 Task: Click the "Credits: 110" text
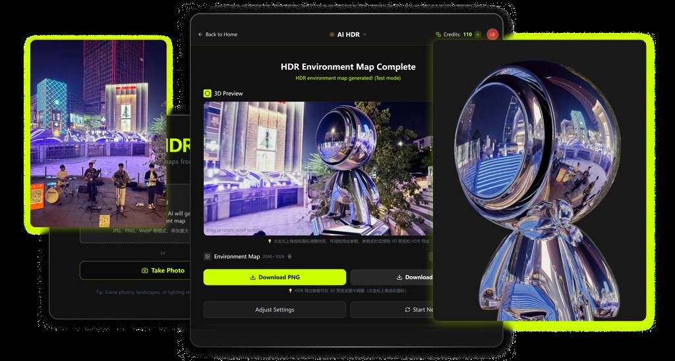pyautogui.click(x=457, y=34)
